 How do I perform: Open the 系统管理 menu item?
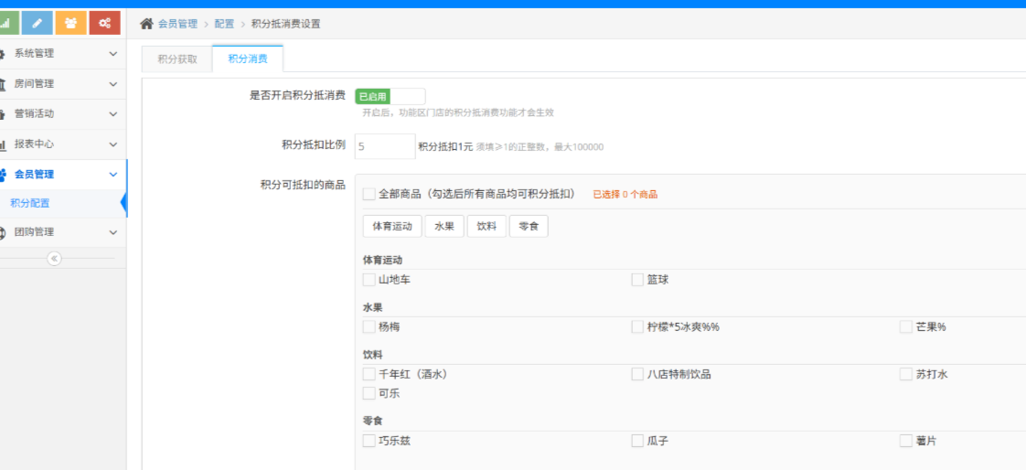coord(63,54)
